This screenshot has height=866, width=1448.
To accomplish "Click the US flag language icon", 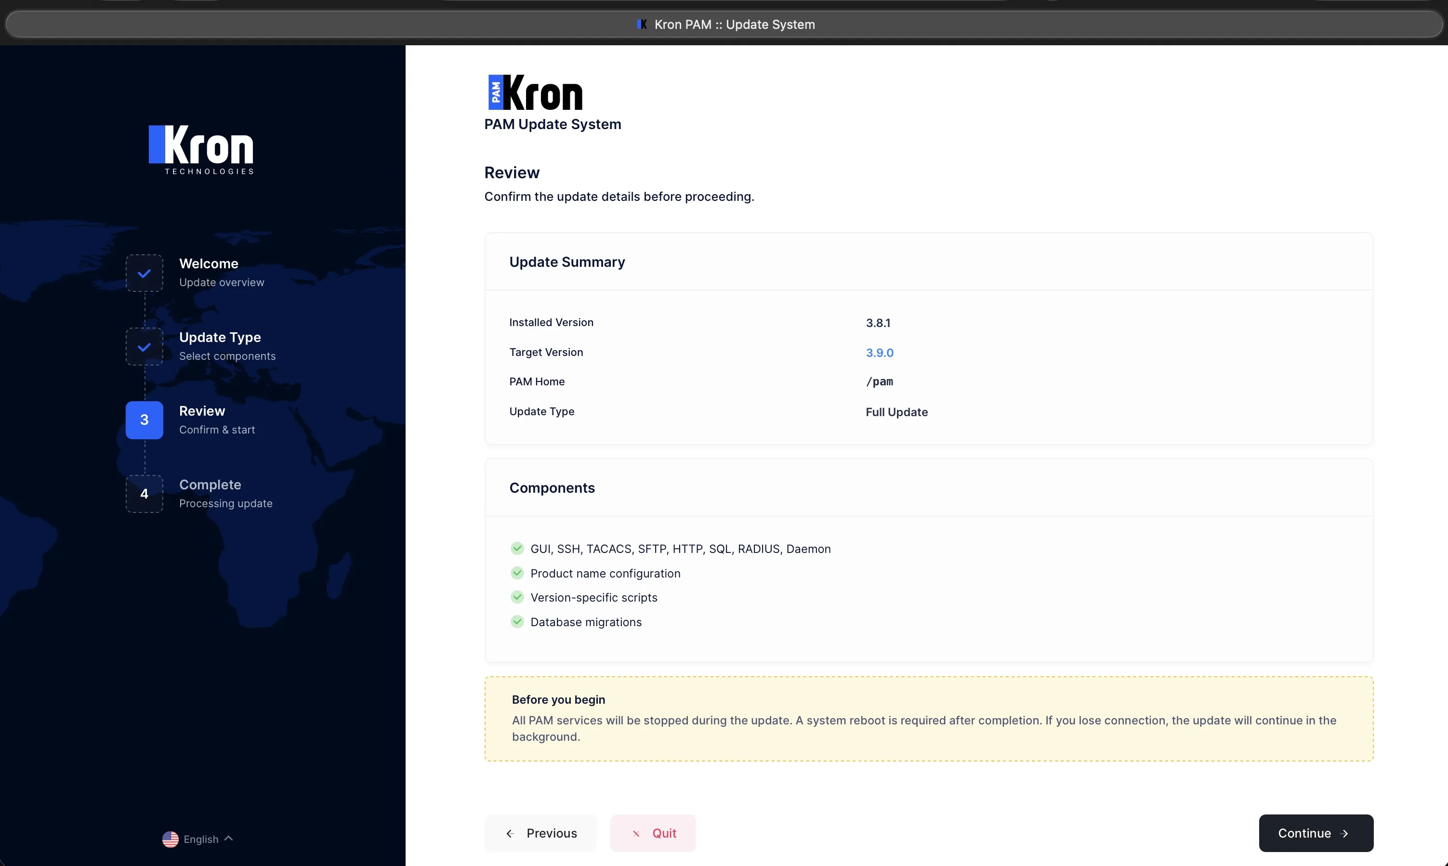I will coord(171,839).
